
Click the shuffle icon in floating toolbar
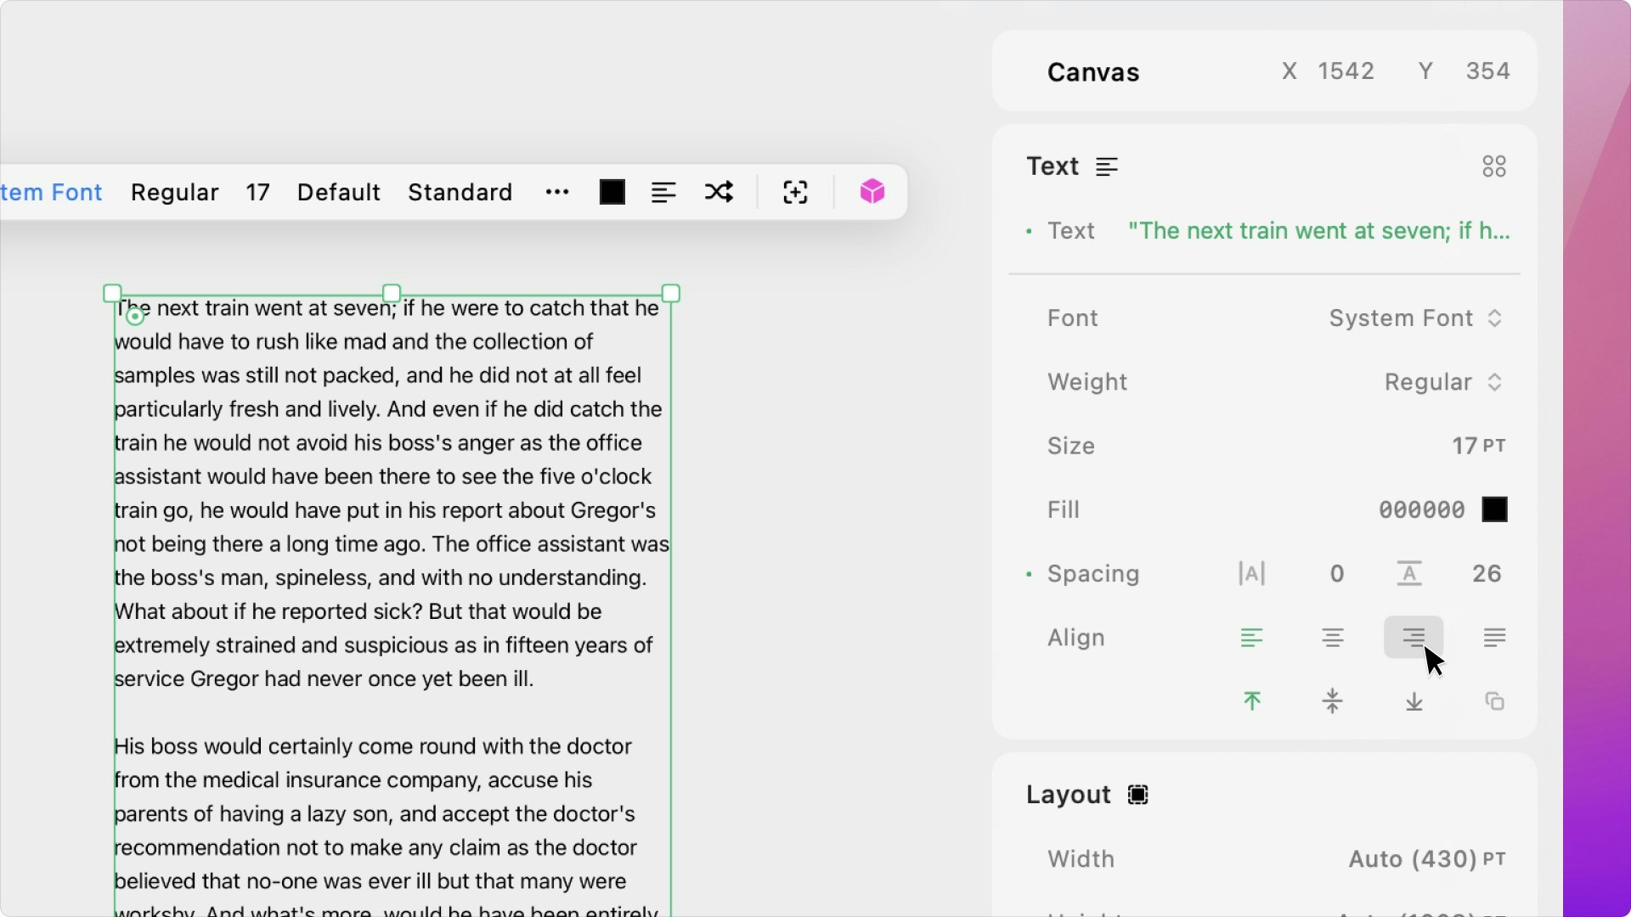coord(719,192)
